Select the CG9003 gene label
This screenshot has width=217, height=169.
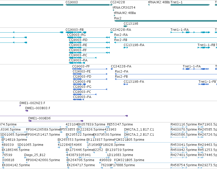72,2
